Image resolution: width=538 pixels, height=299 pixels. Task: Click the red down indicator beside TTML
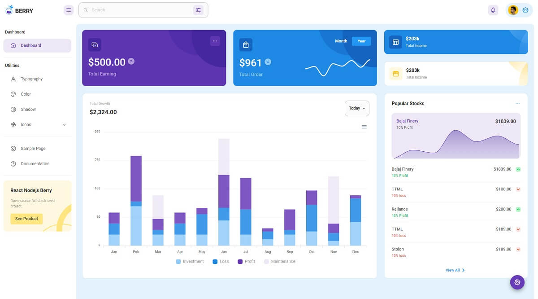pos(518,189)
